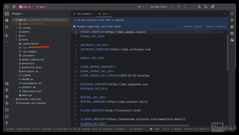The height and width of the screenshot is (135, 239).
Task: Open the Database tool window icon
Action: click(232, 27)
